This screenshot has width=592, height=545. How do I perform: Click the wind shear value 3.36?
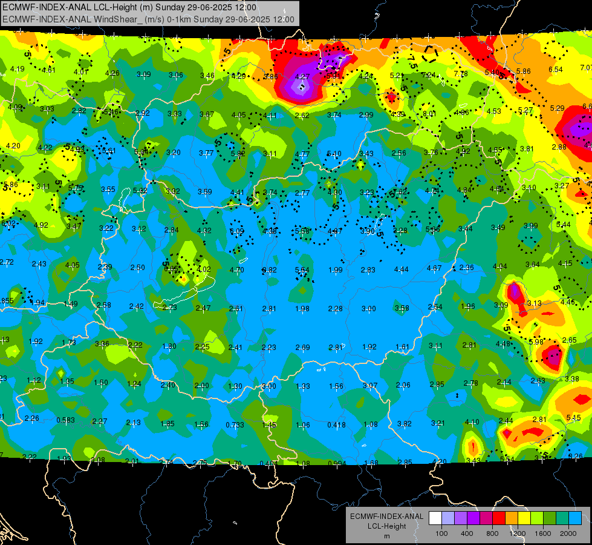click(102, 344)
